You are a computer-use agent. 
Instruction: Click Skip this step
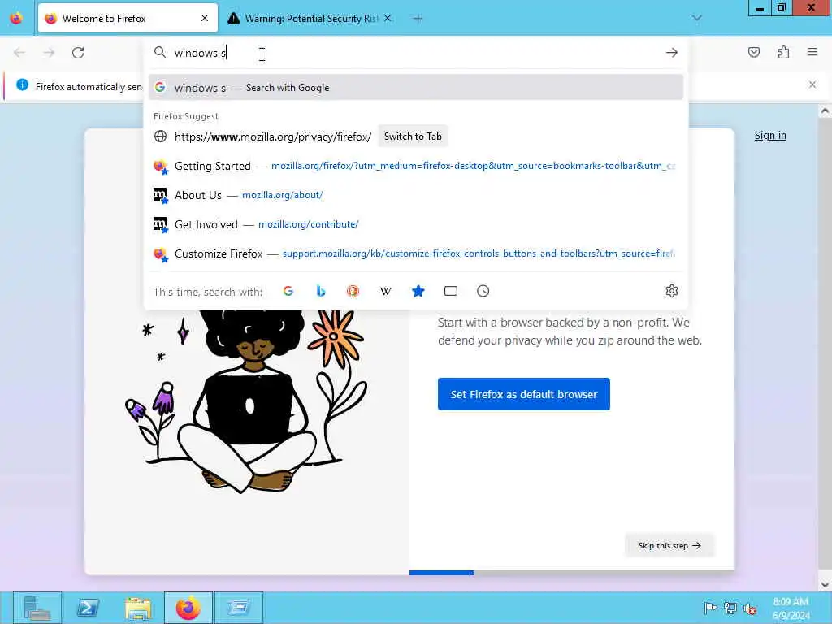[669, 545]
